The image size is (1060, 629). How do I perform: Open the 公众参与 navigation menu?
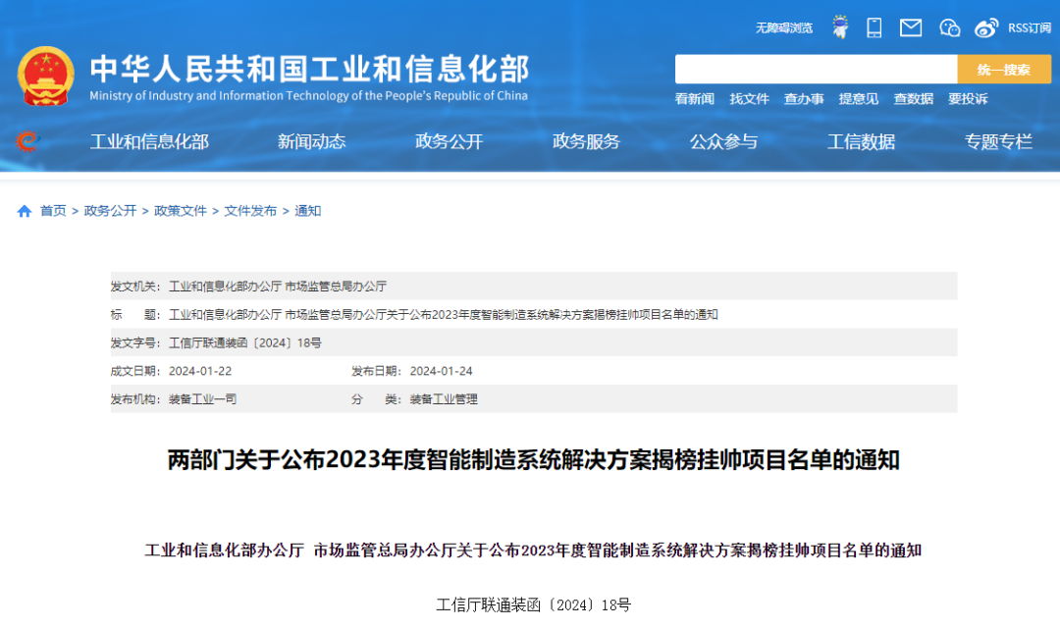[724, 141]
